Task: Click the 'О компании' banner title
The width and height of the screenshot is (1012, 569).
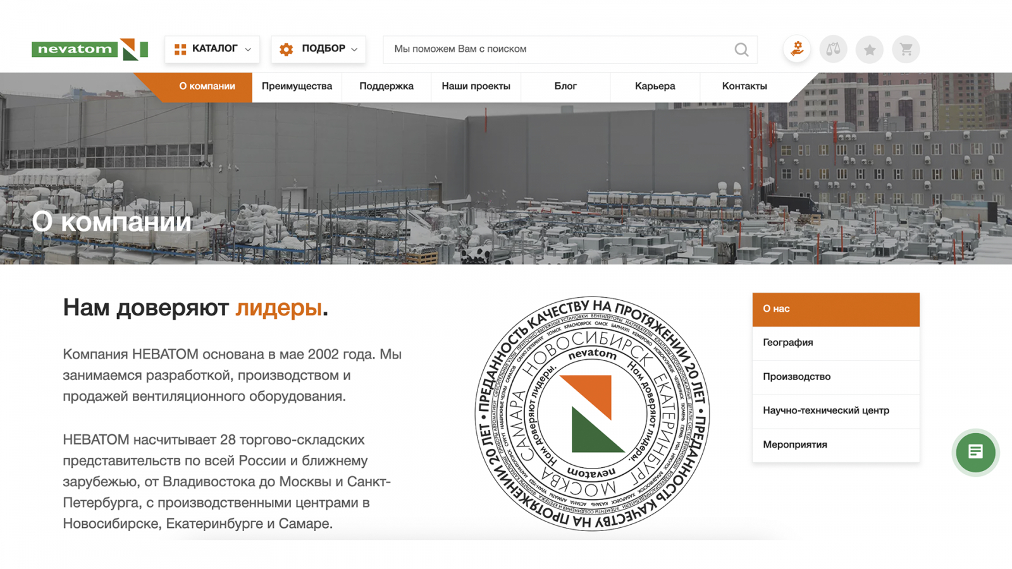Action: point(111,222)
